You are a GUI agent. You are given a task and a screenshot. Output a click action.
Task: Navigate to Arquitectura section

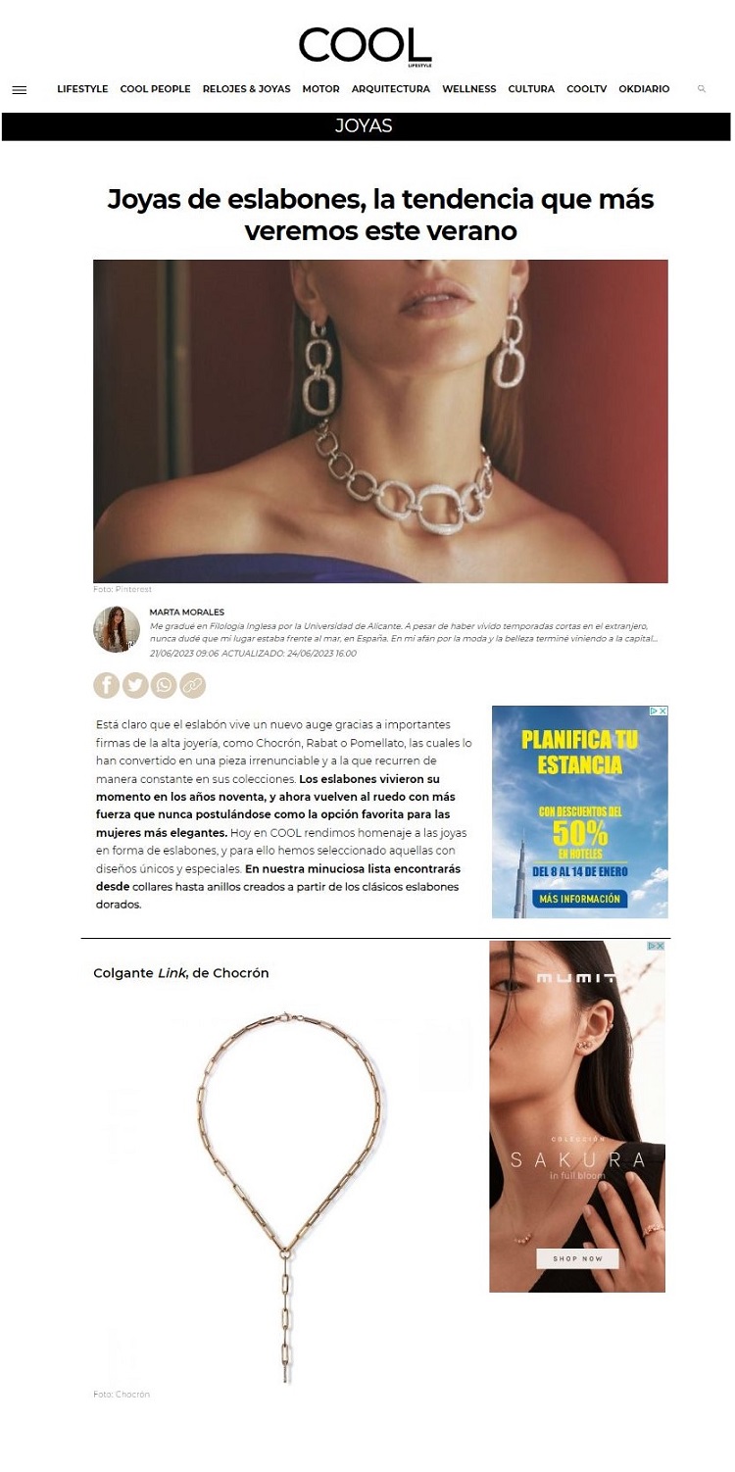tap(390, 89)
